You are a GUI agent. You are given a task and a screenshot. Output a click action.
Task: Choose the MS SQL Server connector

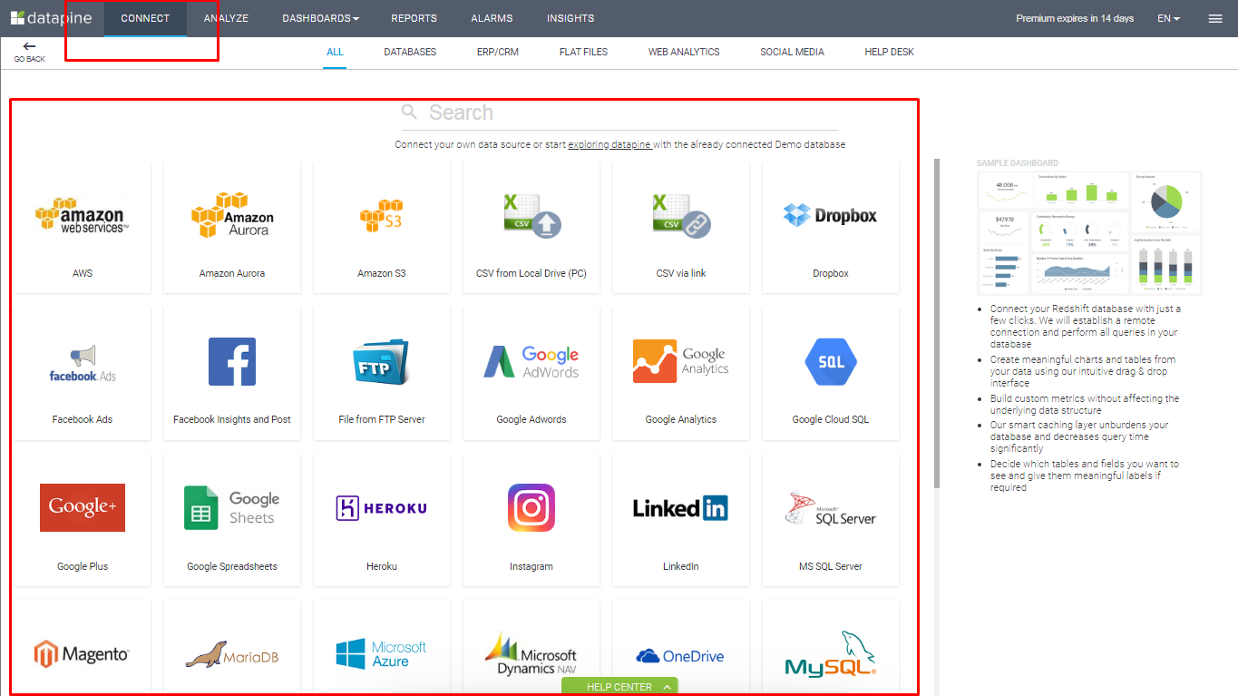coord(830,519)
